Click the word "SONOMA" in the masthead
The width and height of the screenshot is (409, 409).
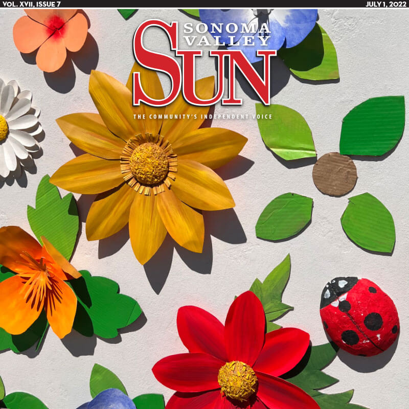tap(226, 28)
